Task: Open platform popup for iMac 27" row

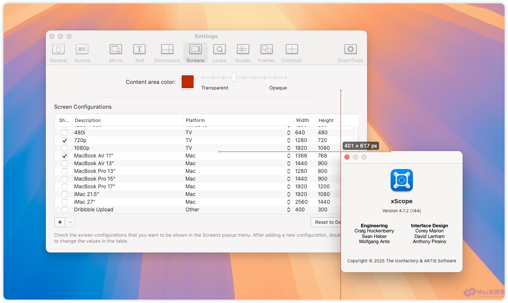Action: coord(288,202)
